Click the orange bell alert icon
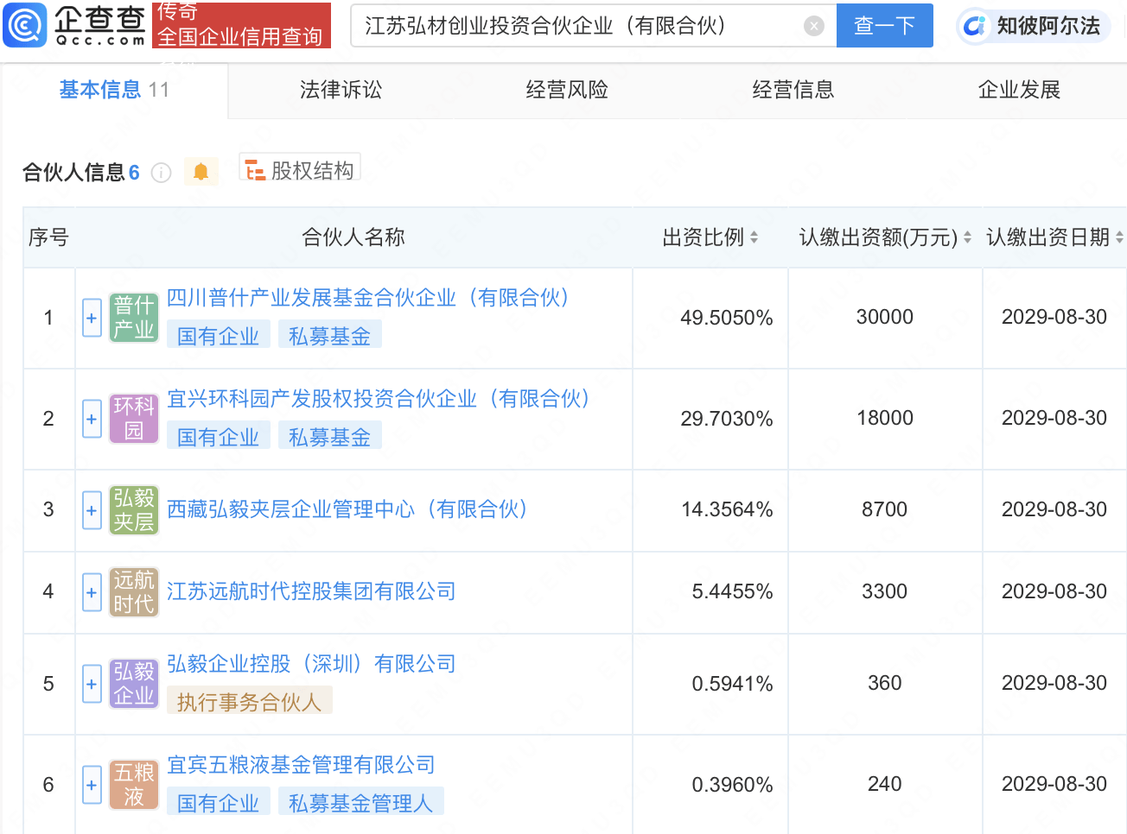This screenshot has width=1127, height=834. (201, 172)
